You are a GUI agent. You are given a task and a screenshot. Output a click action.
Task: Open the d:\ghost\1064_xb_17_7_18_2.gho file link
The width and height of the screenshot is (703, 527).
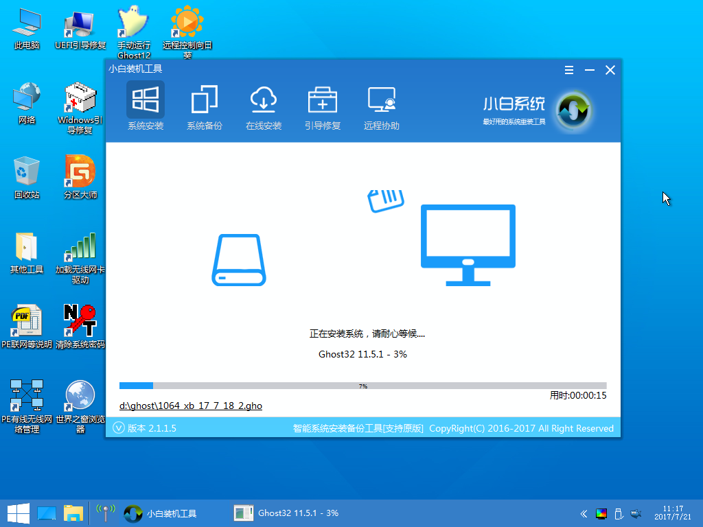[190, 406]
